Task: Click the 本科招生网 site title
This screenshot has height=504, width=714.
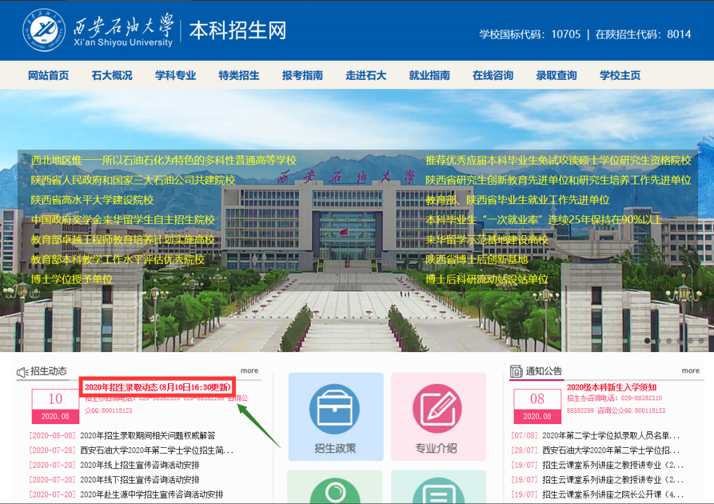Action: click(238, 30)
